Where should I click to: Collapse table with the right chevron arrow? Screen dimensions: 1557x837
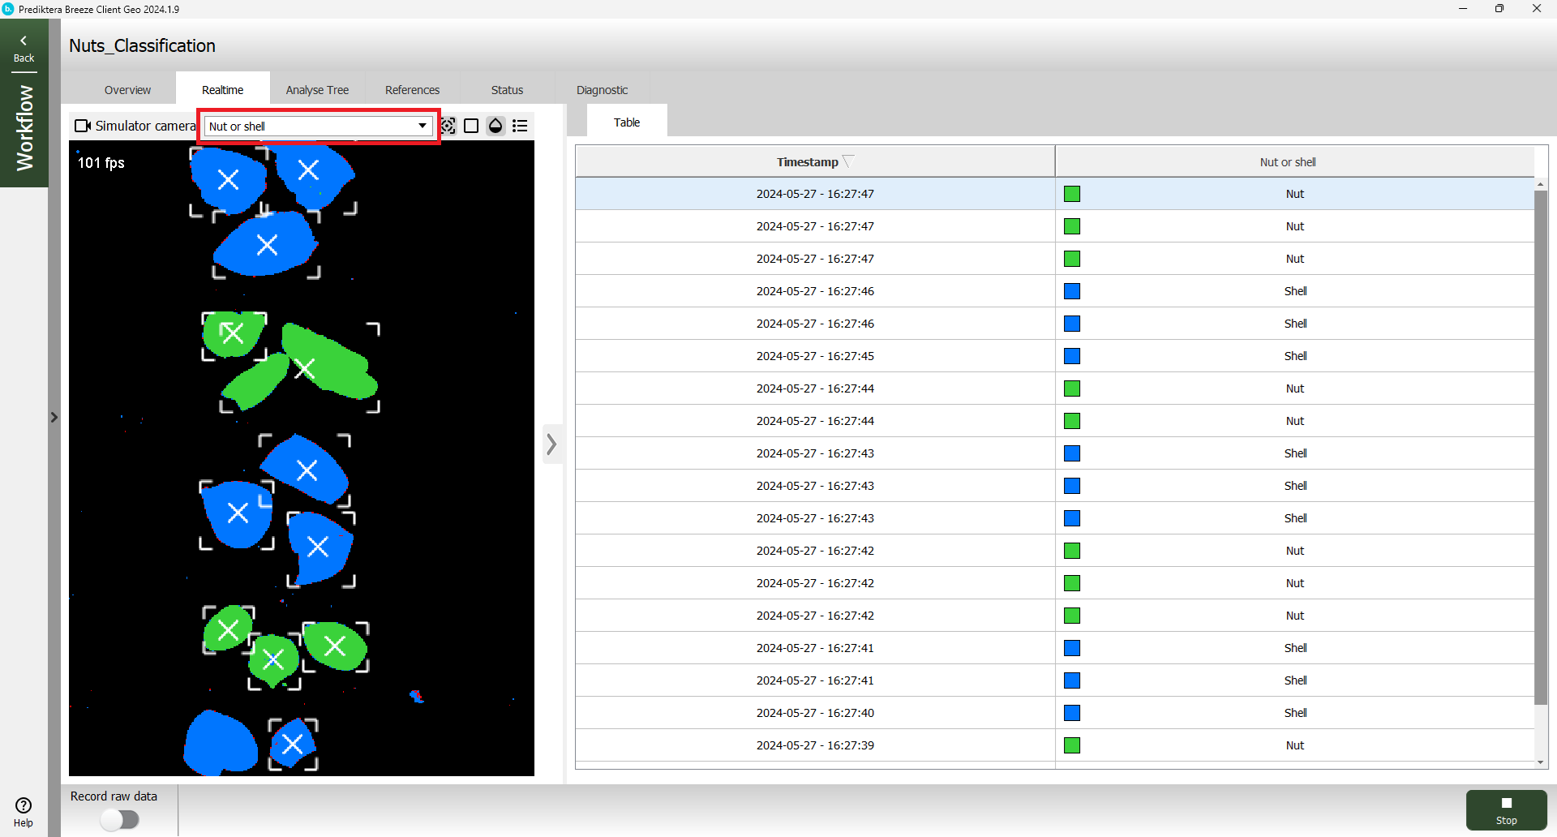click(x=552, y=444)
